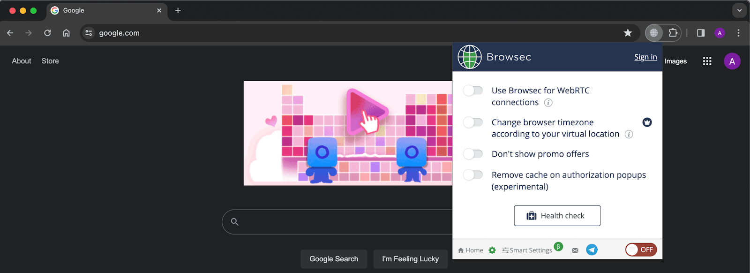Click Sign in link in Browsec
This screenshot has width=750, height=273.
[645, 57]
